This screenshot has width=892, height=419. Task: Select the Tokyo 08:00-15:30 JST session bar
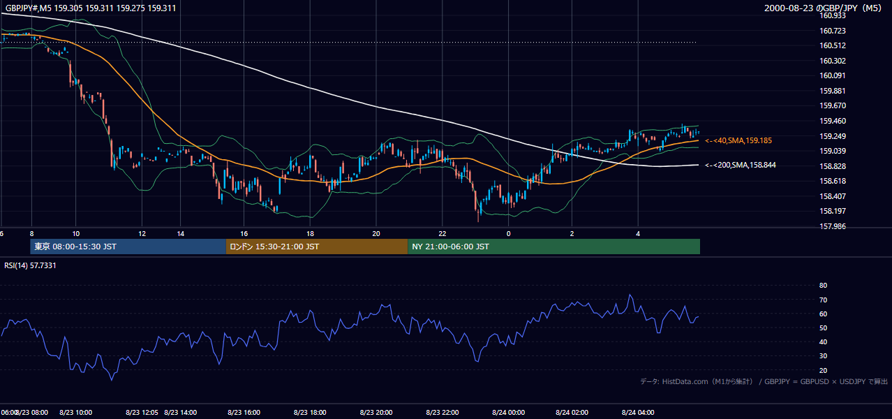[x=128, y=247]
